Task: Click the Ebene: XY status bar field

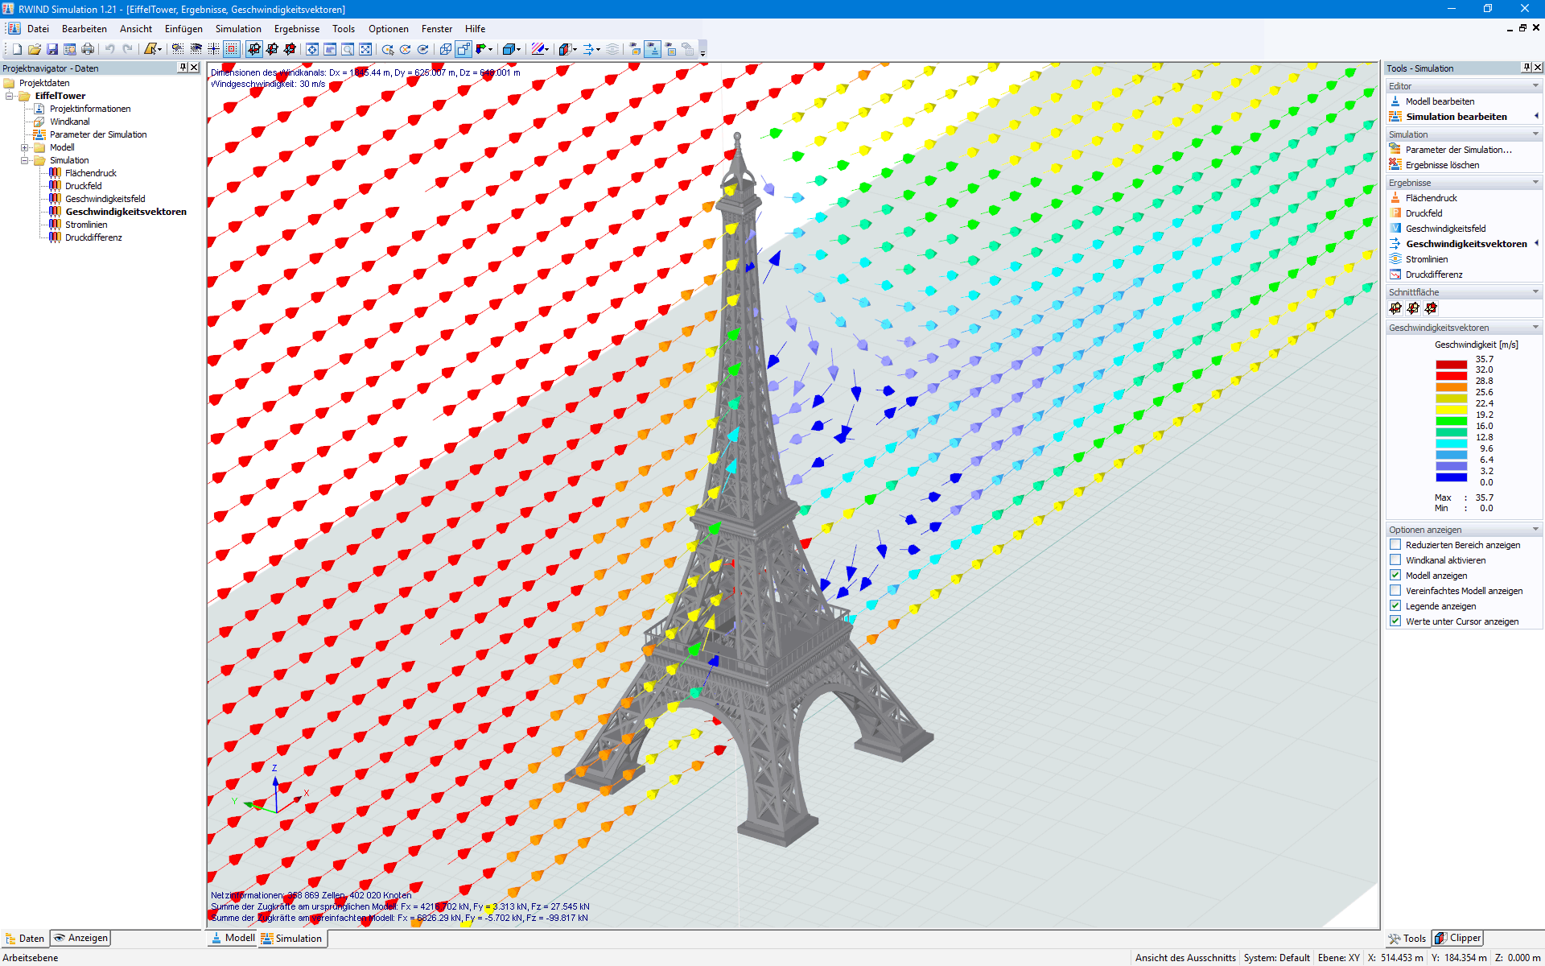Action: pyautogui.click(x=1338, y=958)
